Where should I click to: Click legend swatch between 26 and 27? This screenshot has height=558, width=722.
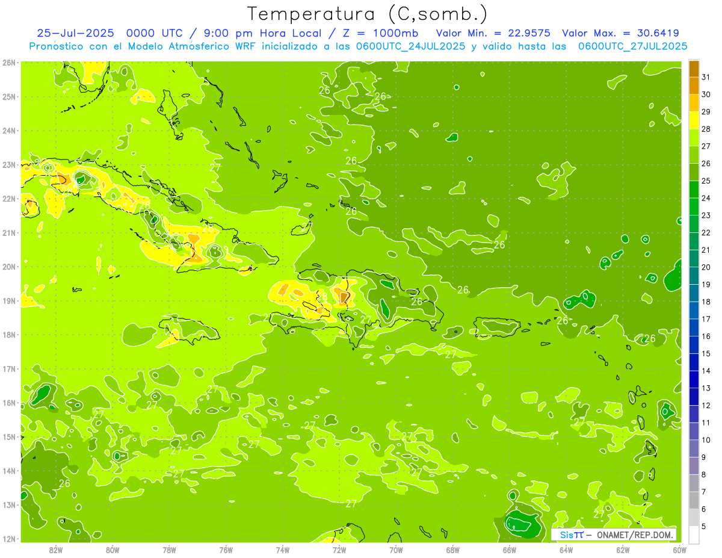694,155
